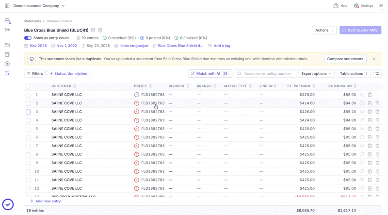This screenshot has height=215, width=388.
Task: Sort by Match Type column
Action: point(238,86)
